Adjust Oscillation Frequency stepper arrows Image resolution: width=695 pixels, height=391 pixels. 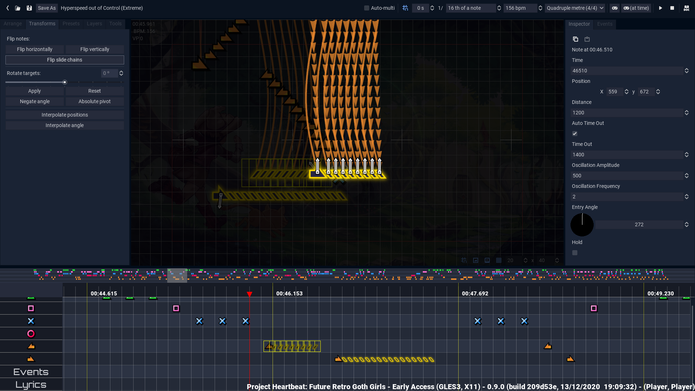click(x=687, y=197)
